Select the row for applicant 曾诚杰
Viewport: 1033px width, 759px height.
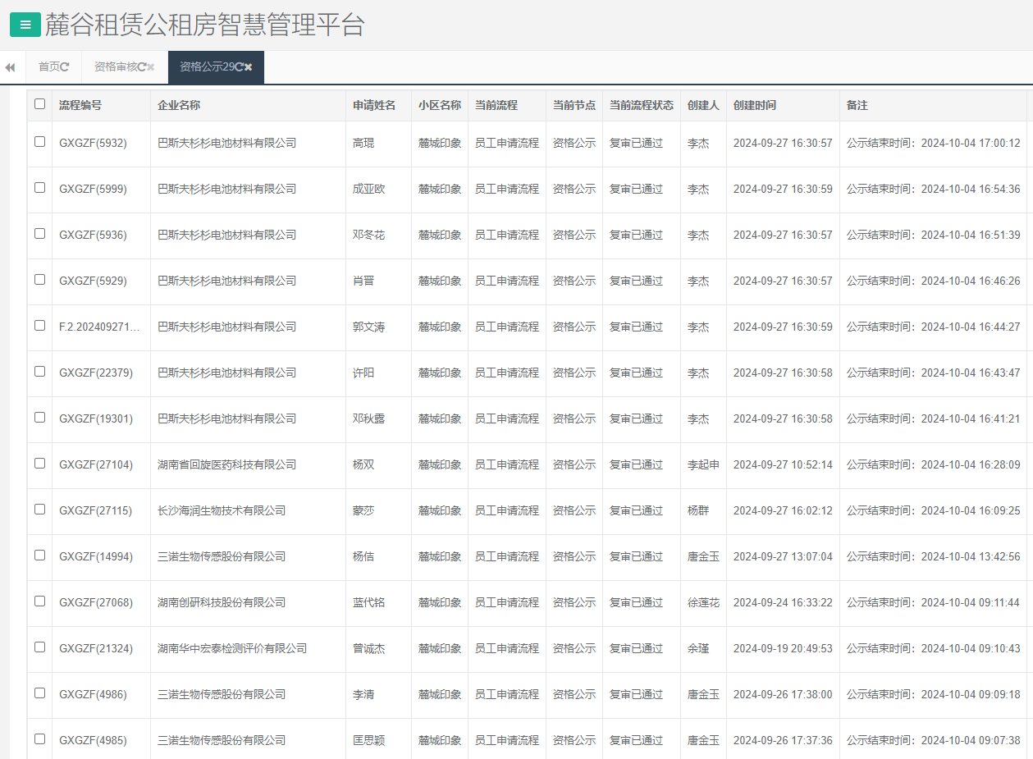click(39, 648)
